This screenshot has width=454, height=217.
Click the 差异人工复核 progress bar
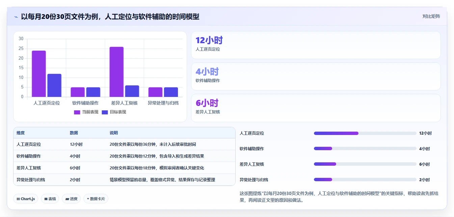(x=365, y=164)
